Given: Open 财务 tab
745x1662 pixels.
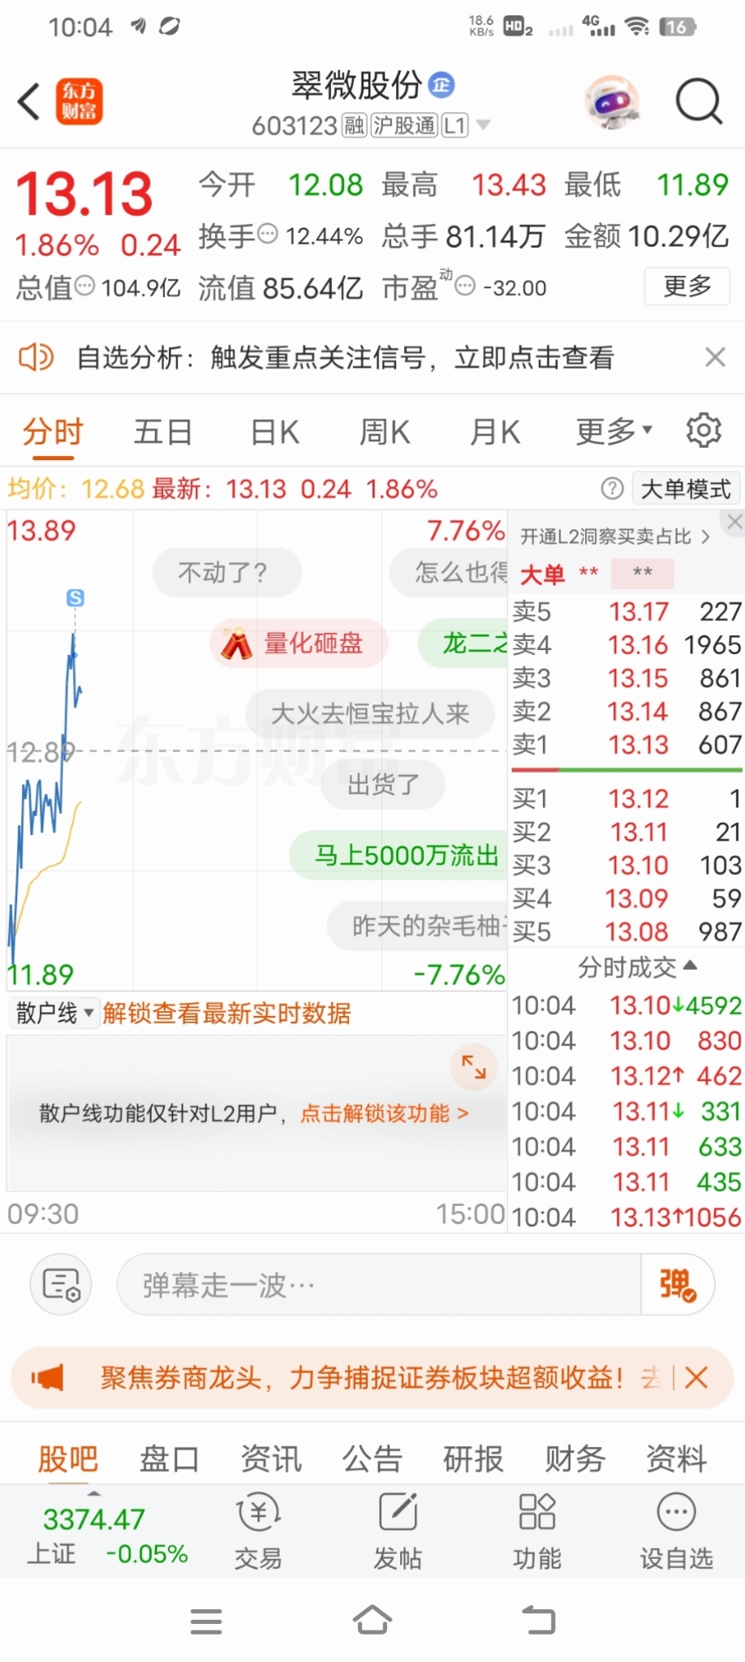Looking at the screenshot, I should [x=575, y=1458].
